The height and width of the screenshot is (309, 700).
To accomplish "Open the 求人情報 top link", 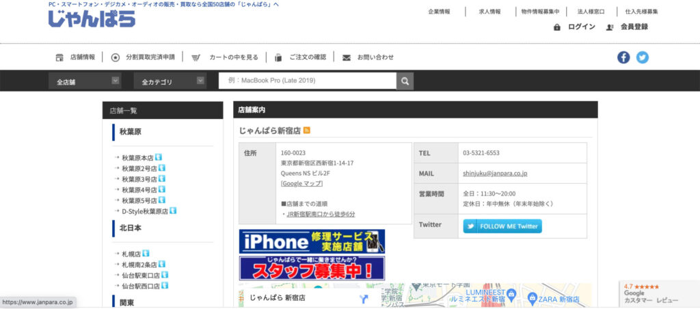I will tap(489, 12).
